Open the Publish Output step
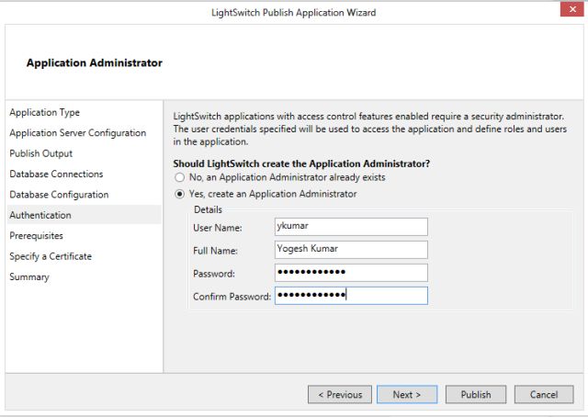 click(x=40, y=153)
